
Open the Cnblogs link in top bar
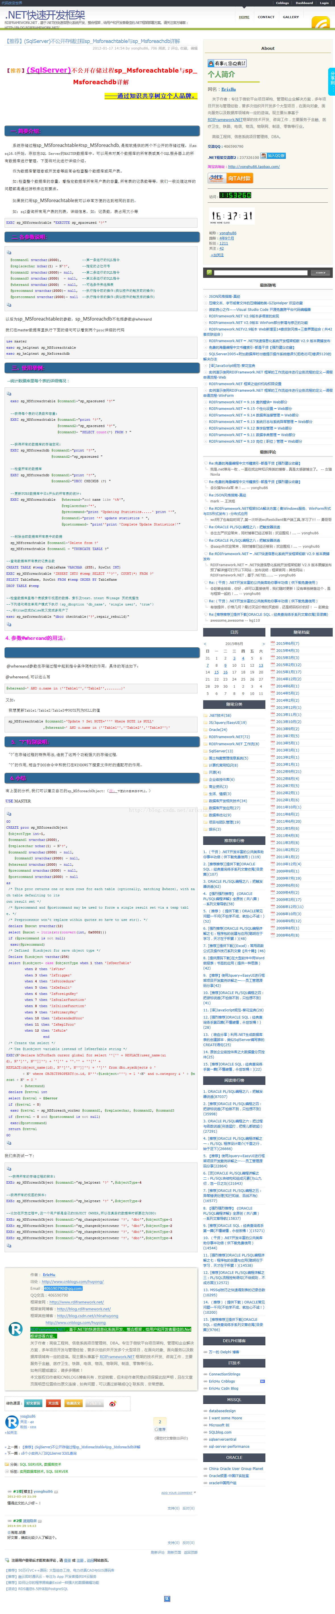click(x=282, y=3)
